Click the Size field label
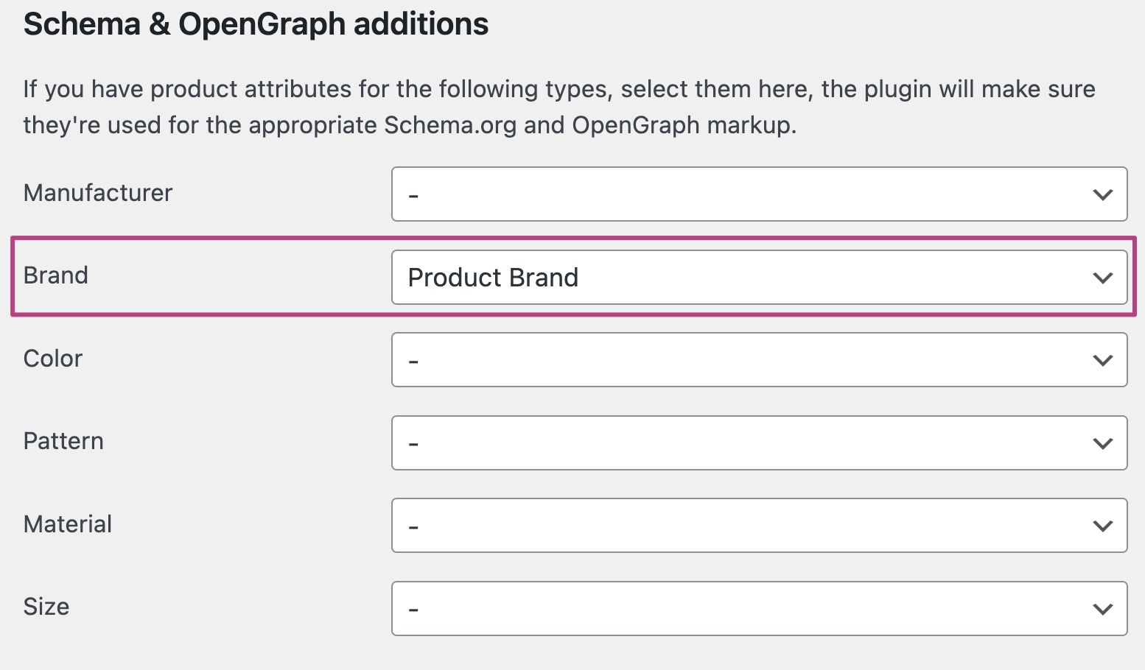This screenshot has width=1145, height=670. coord(46,607)
